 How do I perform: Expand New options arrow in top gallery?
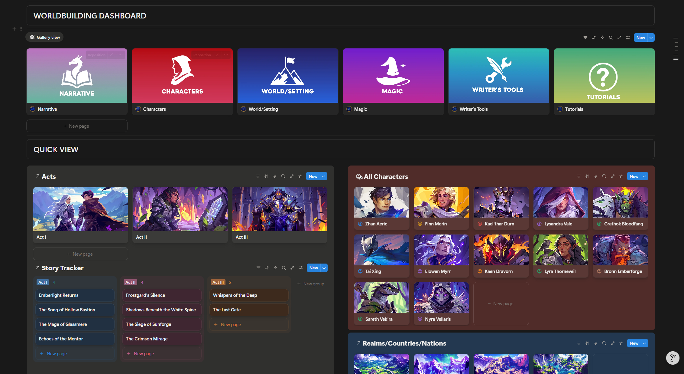pyautogui.click(x=651, y=38)
